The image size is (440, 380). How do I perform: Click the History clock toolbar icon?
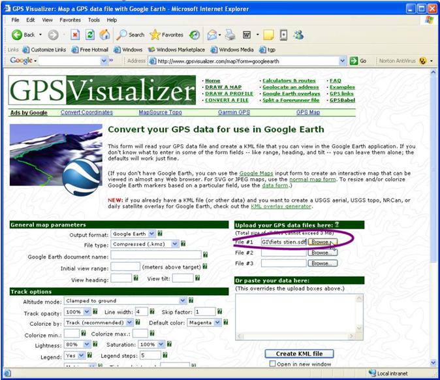pos(194,35)
